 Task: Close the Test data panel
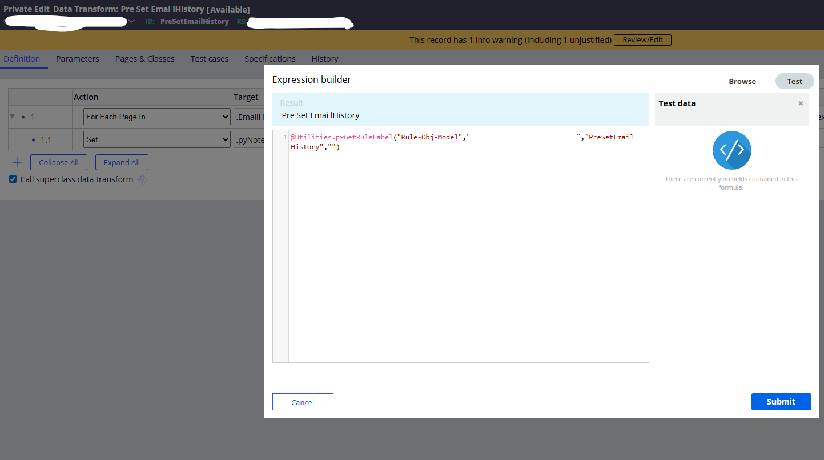801,103
